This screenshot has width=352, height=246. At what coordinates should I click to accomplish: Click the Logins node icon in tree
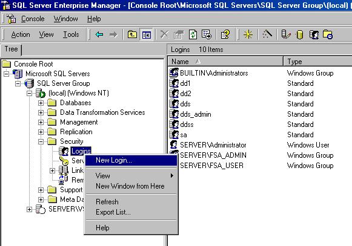(x=64, y=151)
